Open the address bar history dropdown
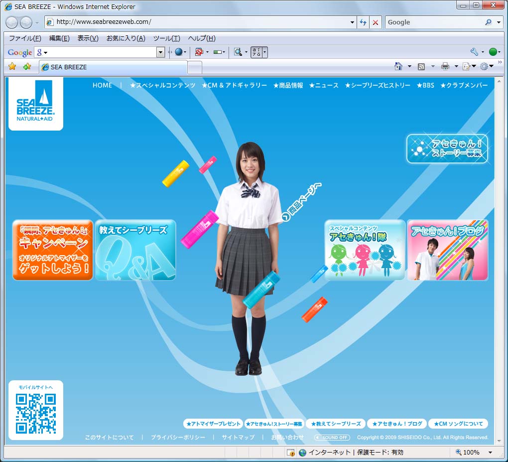This screenshot has width=508, height=462. pos(352,22)
